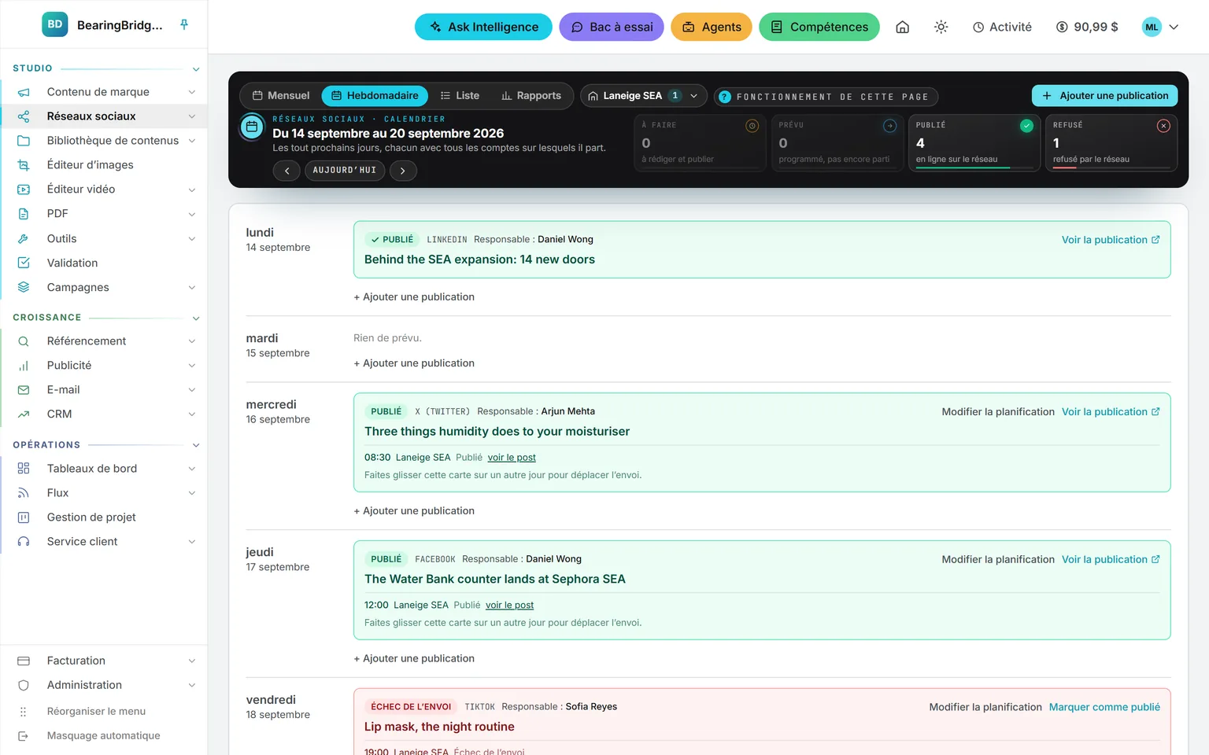1209x755 pixels.
Task: Click the Masquage automatique sidebar icon
Action: pyautogui.click(x=24, y=735)
